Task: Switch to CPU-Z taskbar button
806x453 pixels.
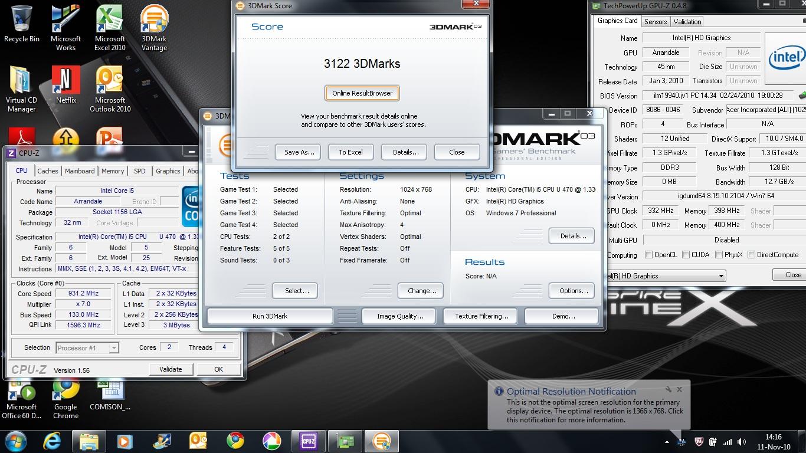Action: click(308, 441)
